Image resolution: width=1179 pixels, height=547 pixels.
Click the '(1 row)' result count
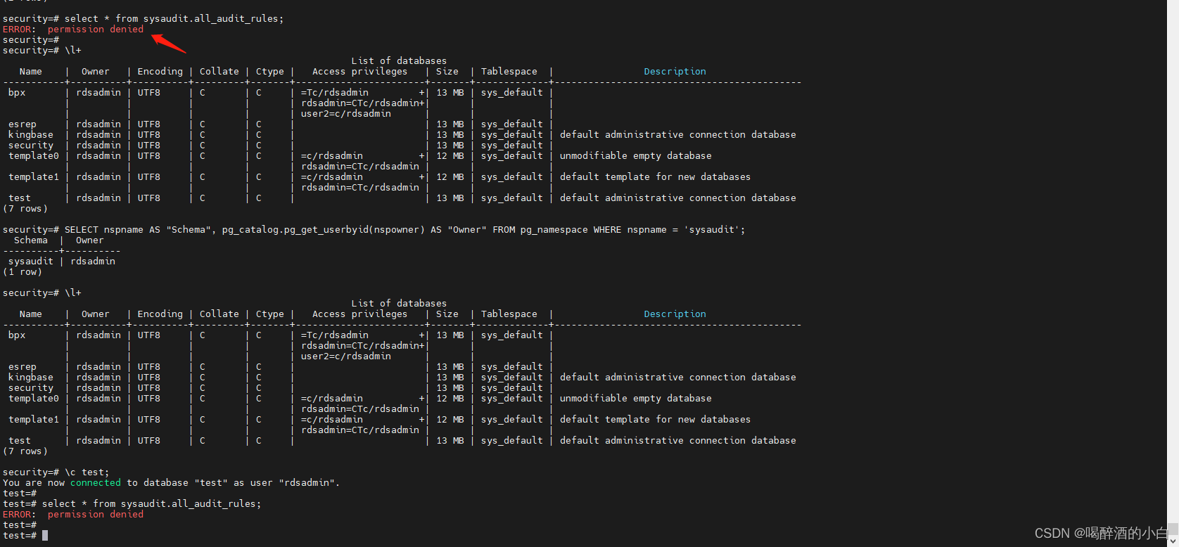(23, 272)
